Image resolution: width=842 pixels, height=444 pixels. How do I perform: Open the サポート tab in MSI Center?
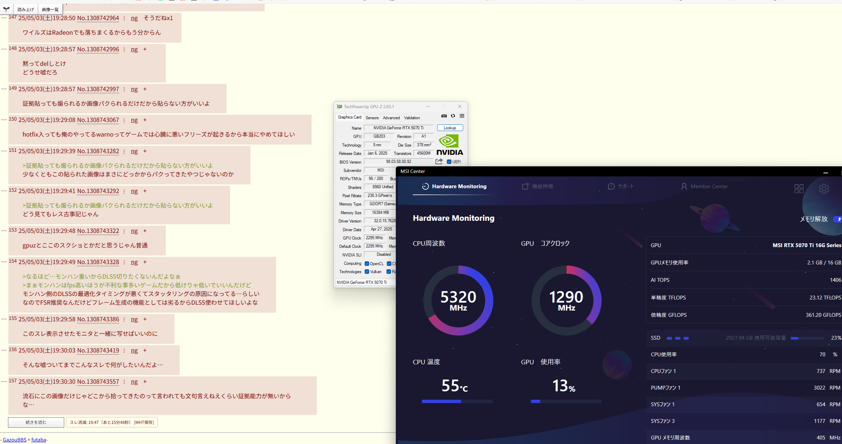tap(621, 186)
